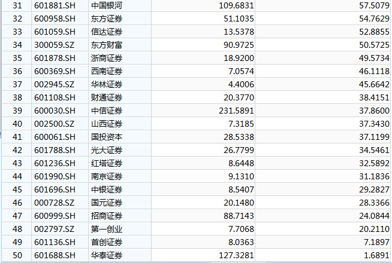This screenshot has width=392, height=263.
Task: Click the 西南证券 name cell
Action: (120, 71)
